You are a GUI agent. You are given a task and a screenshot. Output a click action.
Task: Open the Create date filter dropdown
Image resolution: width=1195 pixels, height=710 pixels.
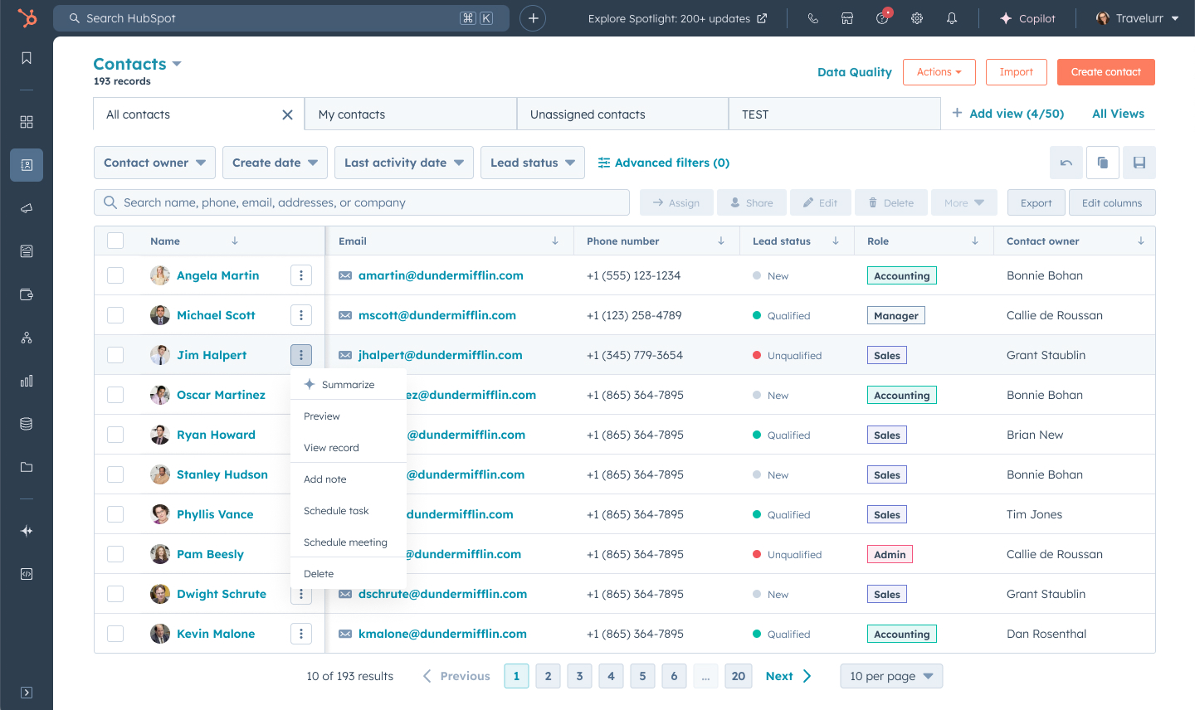[x=275, y=163]
